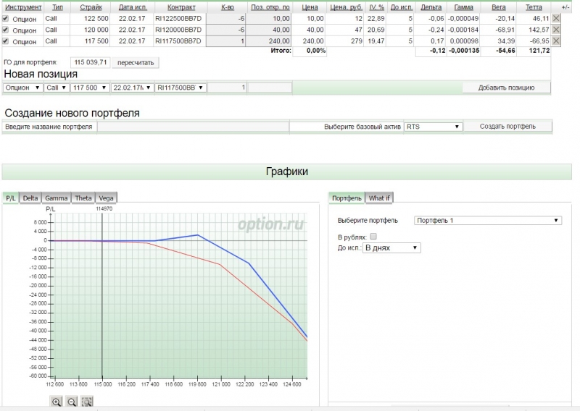580x411 pixels.
Task: Delete the 122 500 Call option row
Action: 556,18
